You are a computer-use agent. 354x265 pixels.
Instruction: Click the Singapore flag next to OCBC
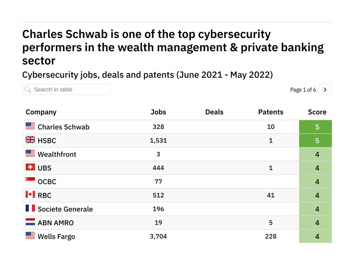tap(30, 180)
